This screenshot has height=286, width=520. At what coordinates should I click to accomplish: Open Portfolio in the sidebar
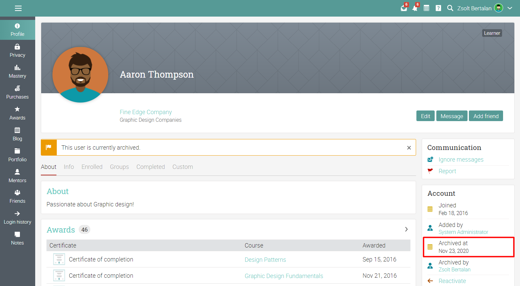[x=18, y=155]
